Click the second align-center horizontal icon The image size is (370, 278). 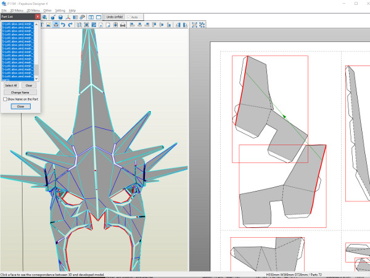tap(140, 25)
